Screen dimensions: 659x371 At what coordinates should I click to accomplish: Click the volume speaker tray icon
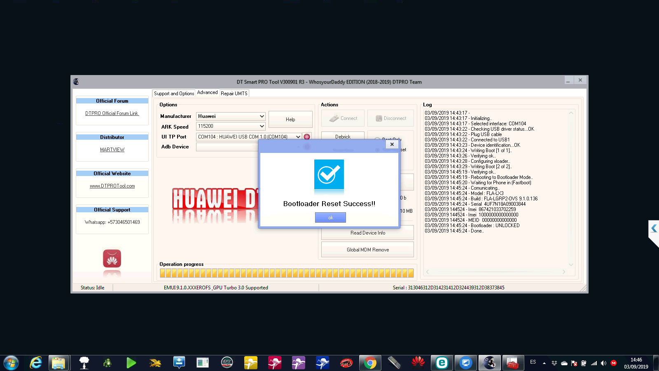point(603,363)
